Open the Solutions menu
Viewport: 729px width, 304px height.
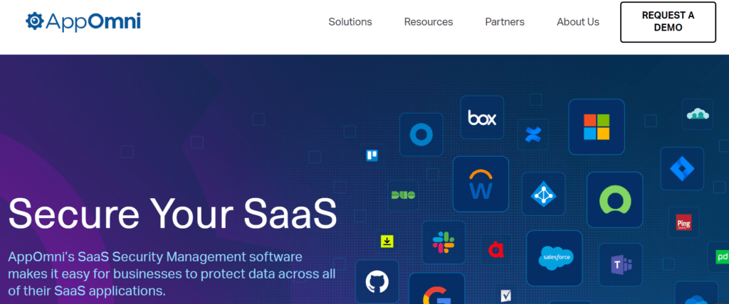(x=350, y=22)
